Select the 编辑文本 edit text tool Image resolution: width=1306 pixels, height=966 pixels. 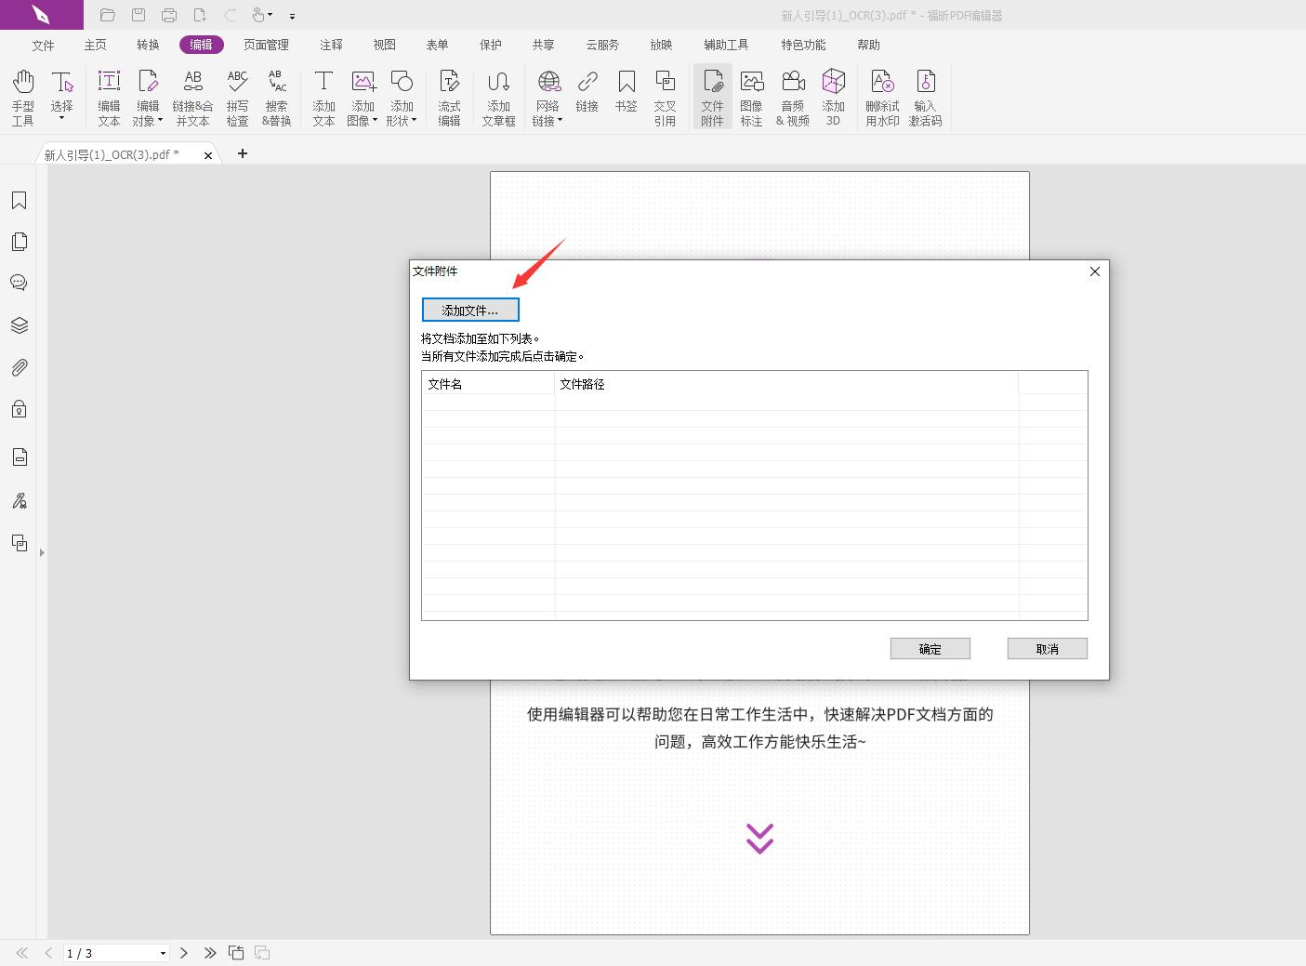(109, 93)
